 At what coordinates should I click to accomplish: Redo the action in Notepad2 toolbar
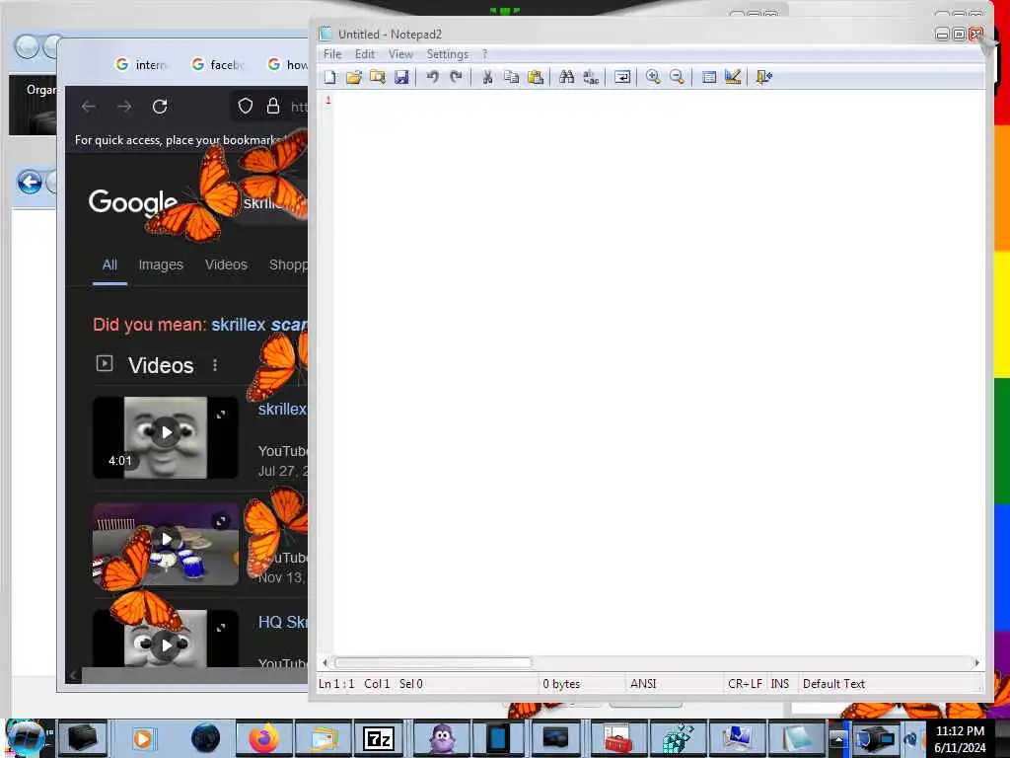click(456, 77)
